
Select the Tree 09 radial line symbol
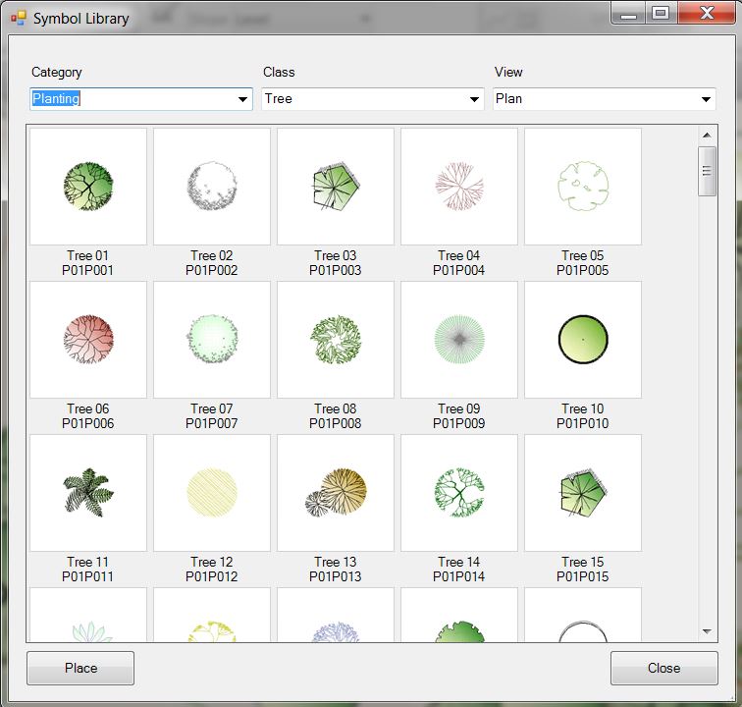click(459, 339)
